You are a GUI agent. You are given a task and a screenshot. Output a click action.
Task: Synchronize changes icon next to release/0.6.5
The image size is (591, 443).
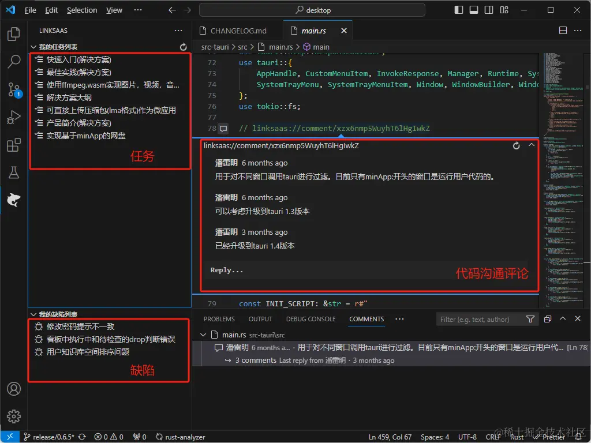[x=82, y=437]
